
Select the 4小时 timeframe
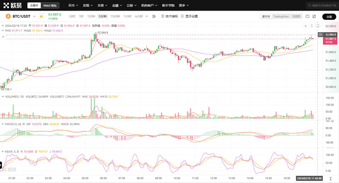pos(139,16)
